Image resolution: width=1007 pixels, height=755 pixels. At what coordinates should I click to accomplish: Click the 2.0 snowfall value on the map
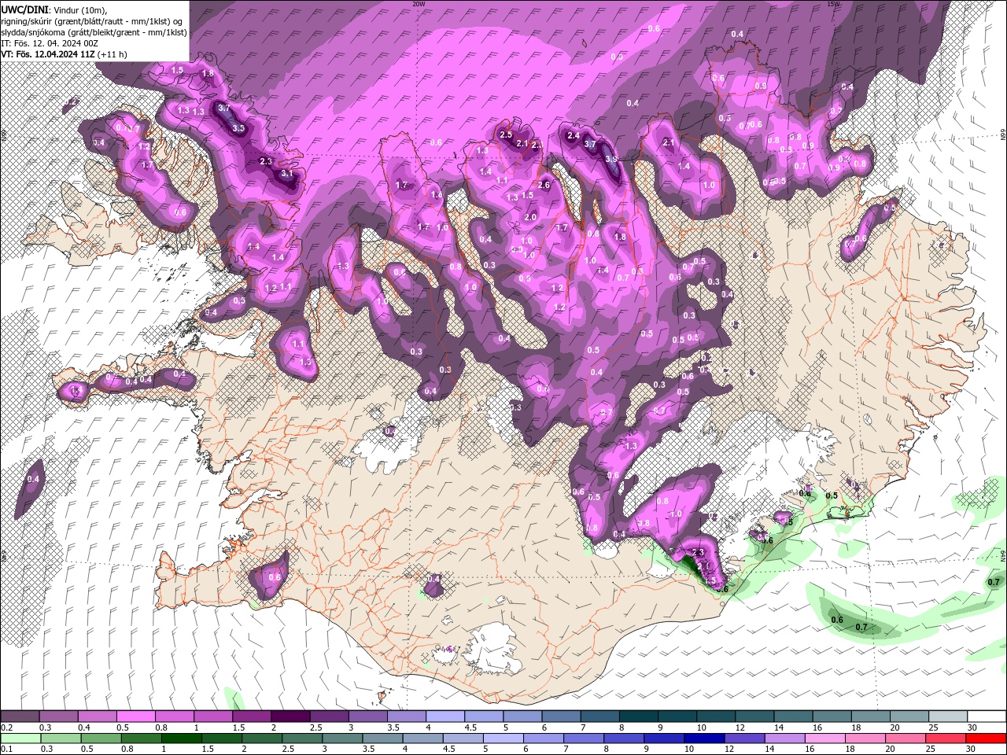(x=530, y=217)
